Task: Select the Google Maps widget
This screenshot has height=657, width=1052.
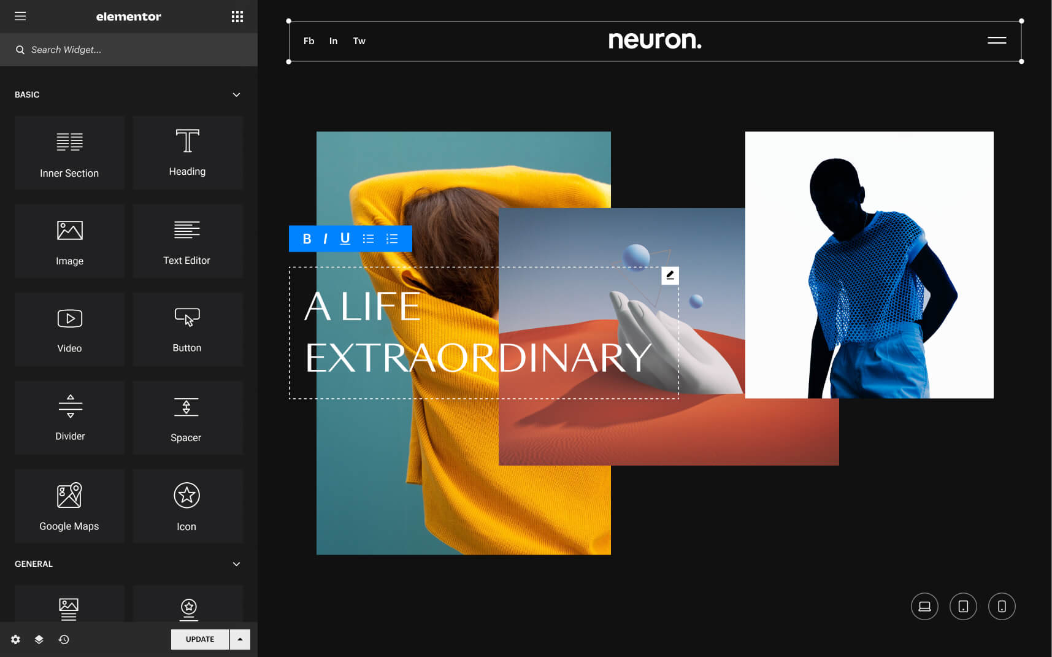Action: tap(69, 506)
